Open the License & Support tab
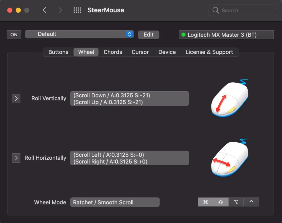The width and height of the screenshot is (282, 223). (x=209, y=52)
